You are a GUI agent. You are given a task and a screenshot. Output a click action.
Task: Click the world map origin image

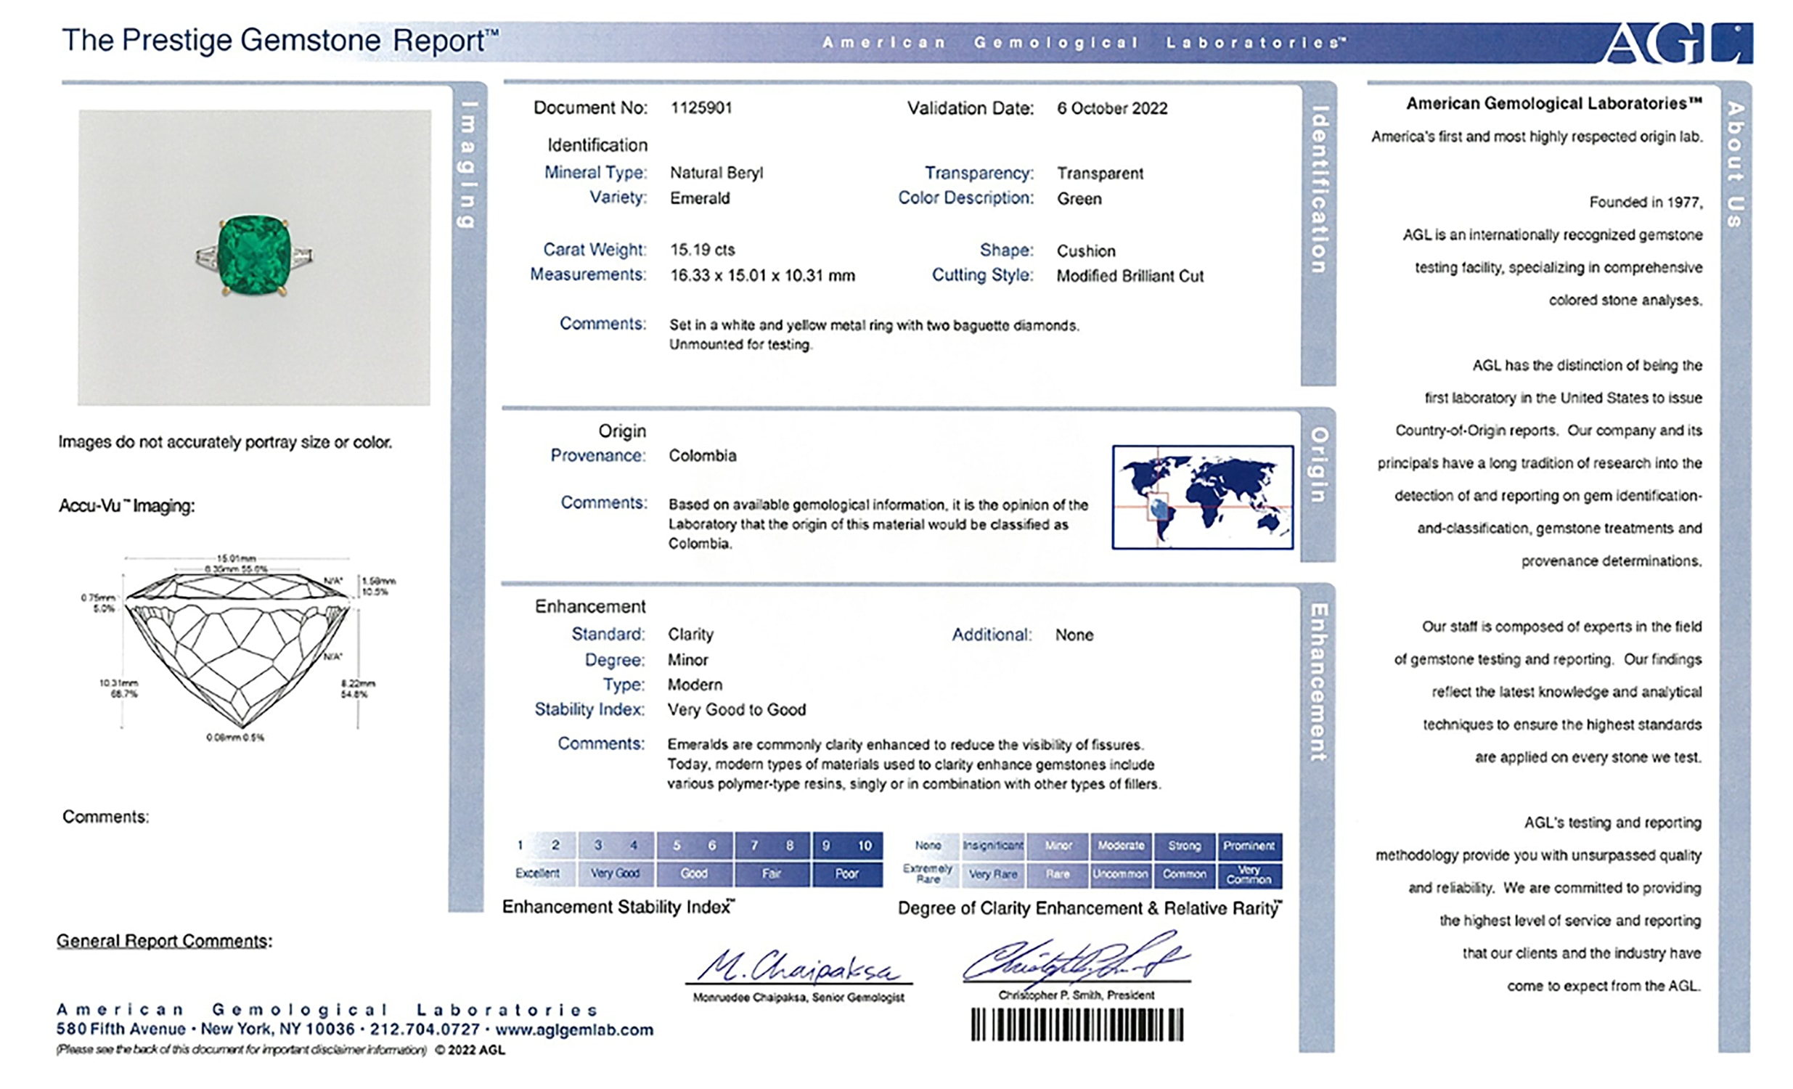[1202, 497]
